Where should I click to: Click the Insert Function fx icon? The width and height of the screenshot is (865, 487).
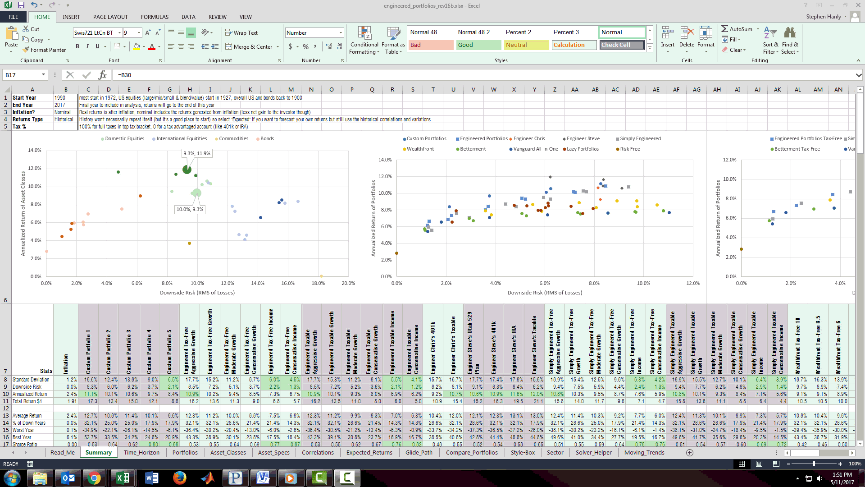pyautogui.click(x=103, y=75)
